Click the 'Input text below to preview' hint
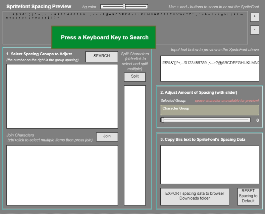265x214 pixels. [215, 50]
